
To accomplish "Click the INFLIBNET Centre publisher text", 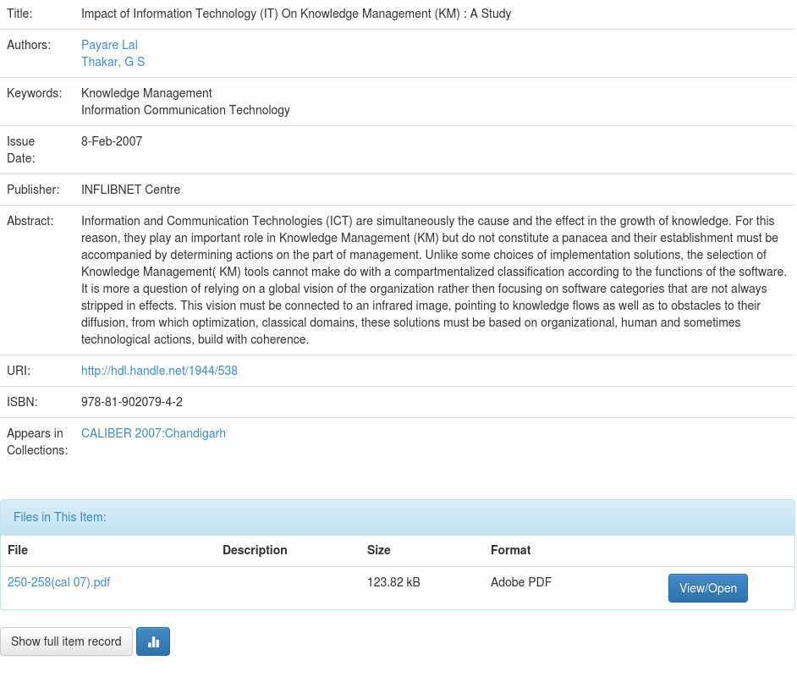I will tap(130, 190).
